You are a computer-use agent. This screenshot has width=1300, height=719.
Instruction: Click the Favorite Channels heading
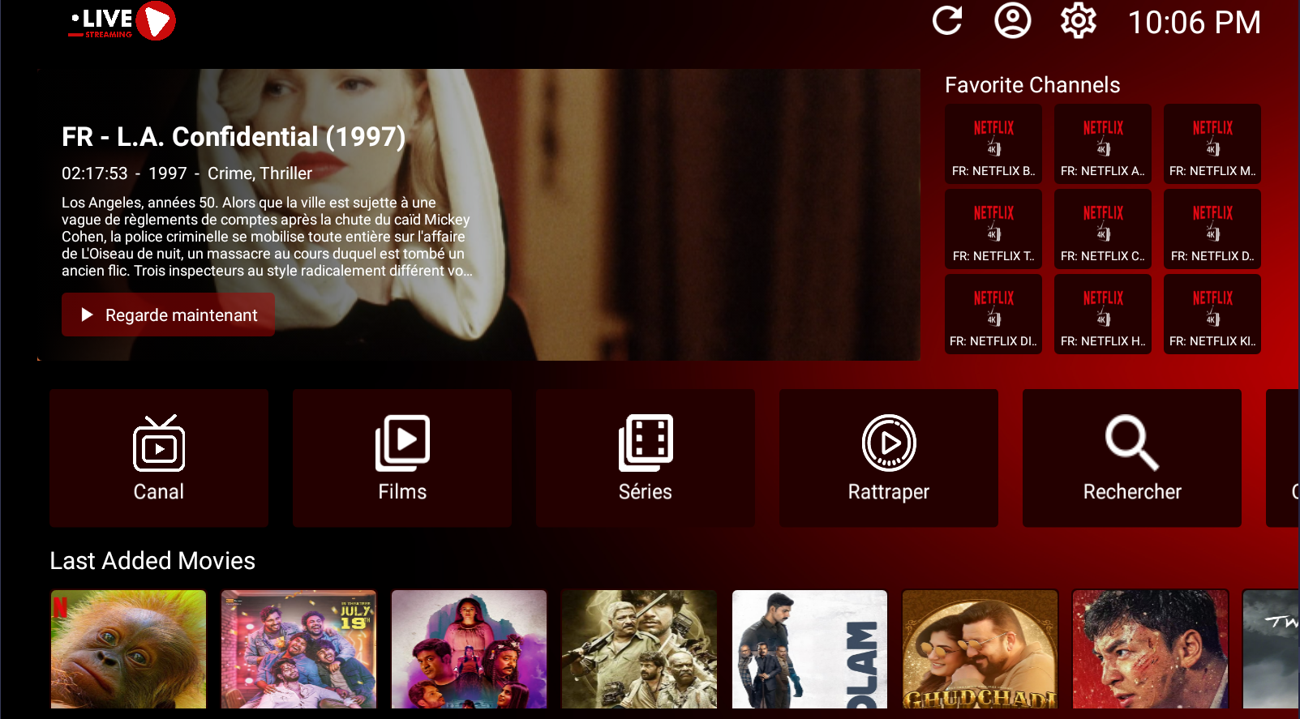1032,85
